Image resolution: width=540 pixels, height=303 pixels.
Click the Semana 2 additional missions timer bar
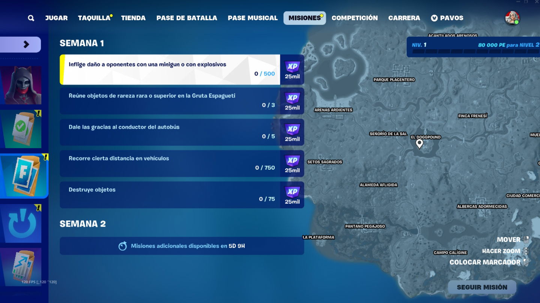tap(182, 246)
